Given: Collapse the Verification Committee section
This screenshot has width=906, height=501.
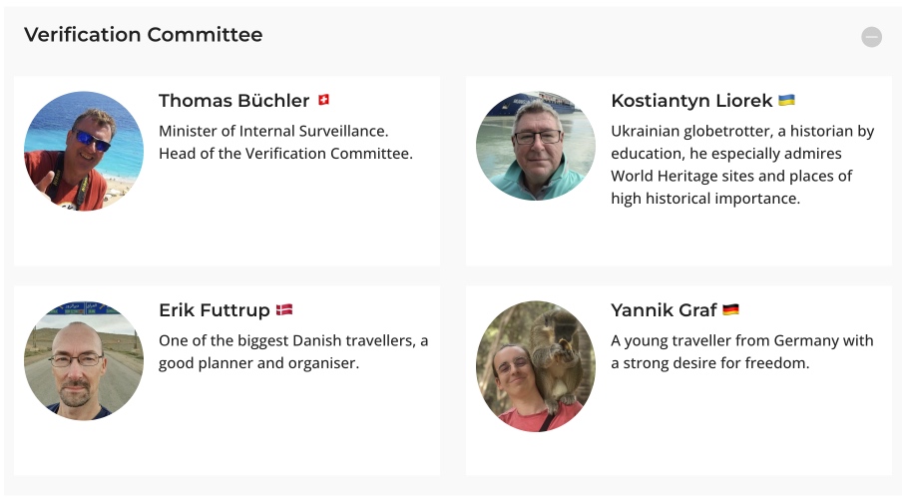Looking at the screenshot, I should pos(871,37).
